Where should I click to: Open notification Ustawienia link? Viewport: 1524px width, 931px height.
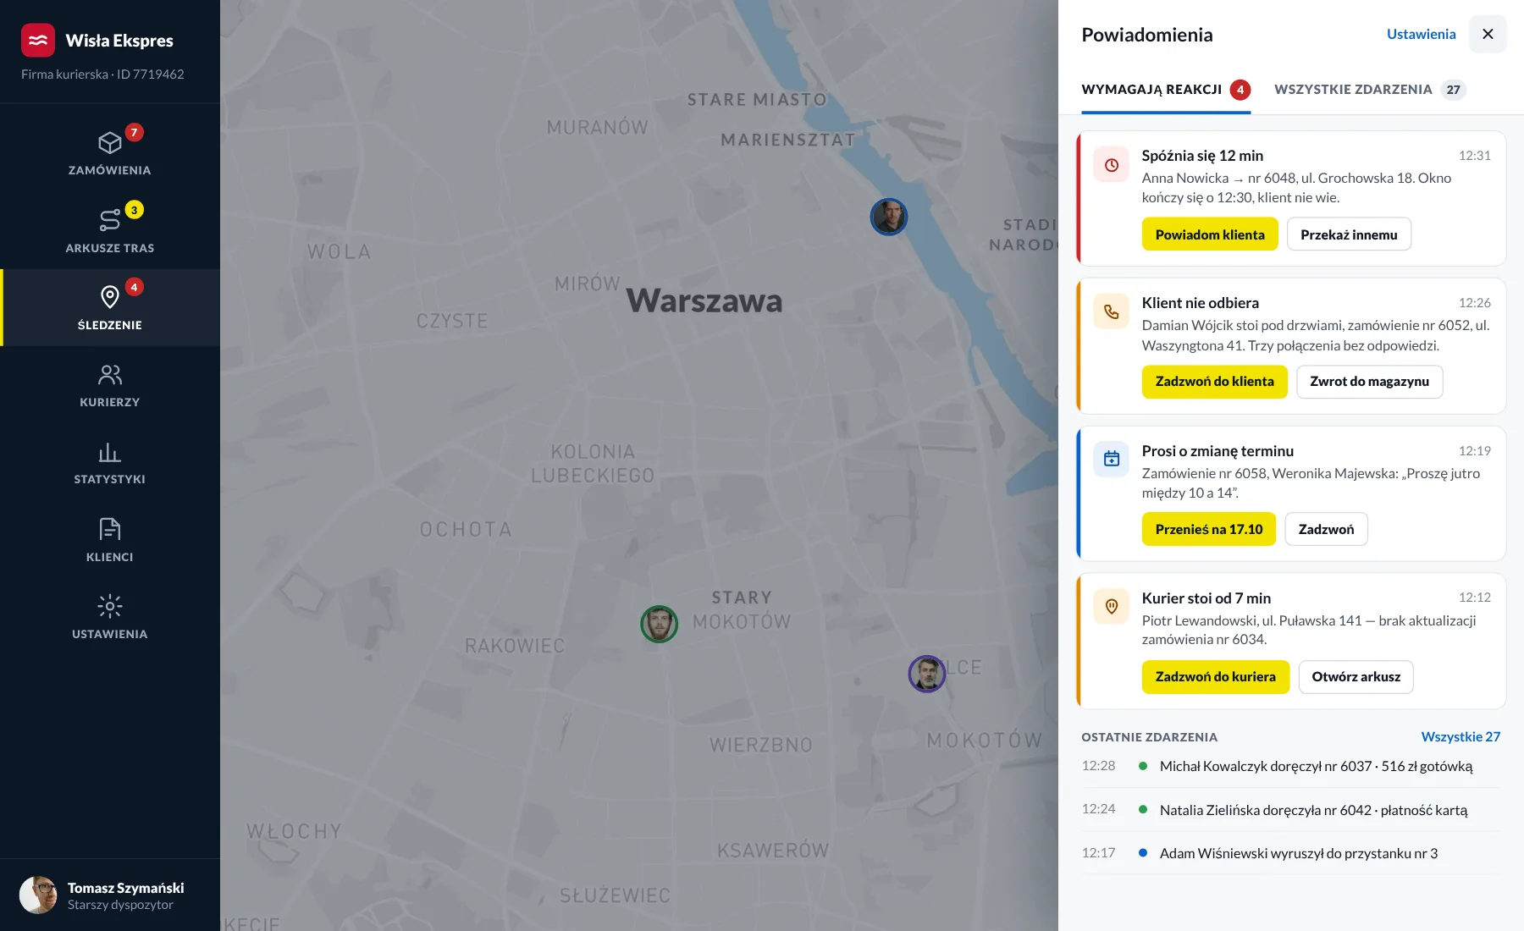pyautogui.click(x=1421, y=34)
